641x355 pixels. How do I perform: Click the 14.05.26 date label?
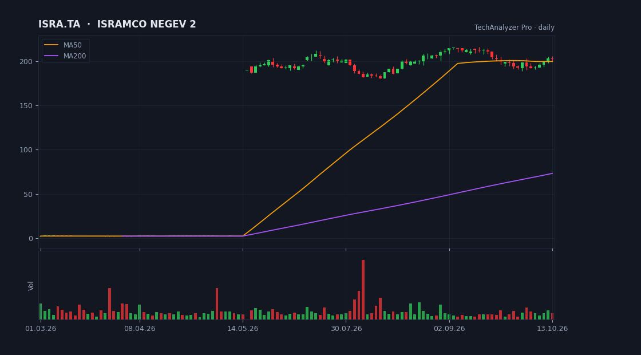point(243,329)
